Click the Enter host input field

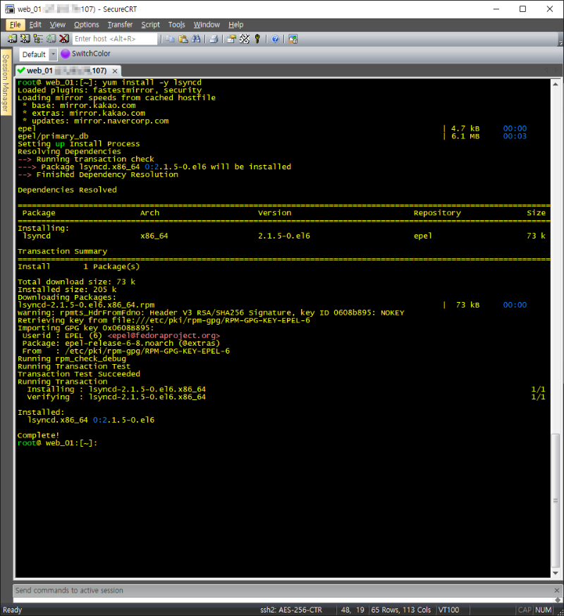click(x=114, y=39)
